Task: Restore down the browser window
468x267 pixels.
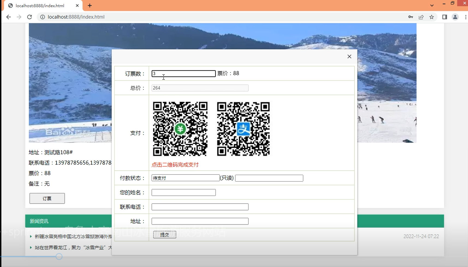Action: 452,3
